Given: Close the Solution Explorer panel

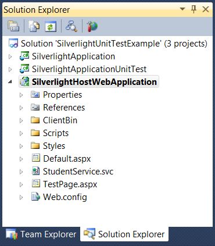Looking at the screenshot, I should 205,9.
